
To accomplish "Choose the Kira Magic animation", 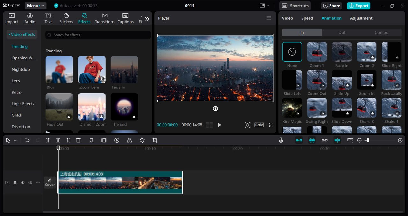I will coord(292,108).
